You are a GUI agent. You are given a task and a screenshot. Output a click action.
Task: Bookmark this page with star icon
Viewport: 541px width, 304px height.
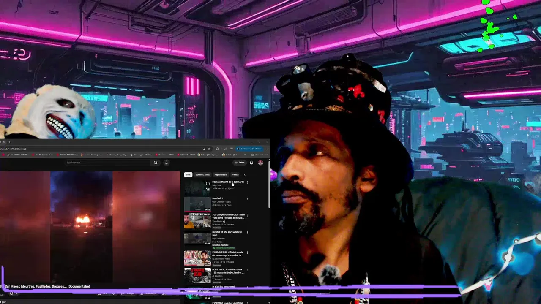tap(209, 149)
